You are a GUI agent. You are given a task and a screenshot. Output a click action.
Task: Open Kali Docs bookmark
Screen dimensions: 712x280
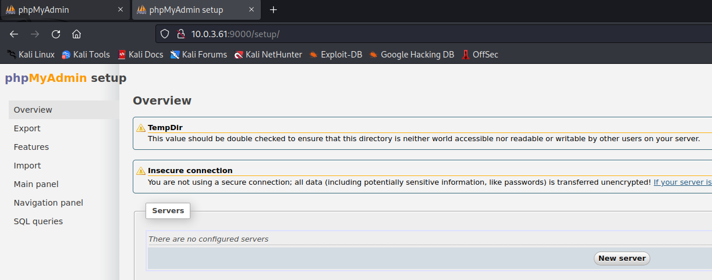tap(140, 55)
